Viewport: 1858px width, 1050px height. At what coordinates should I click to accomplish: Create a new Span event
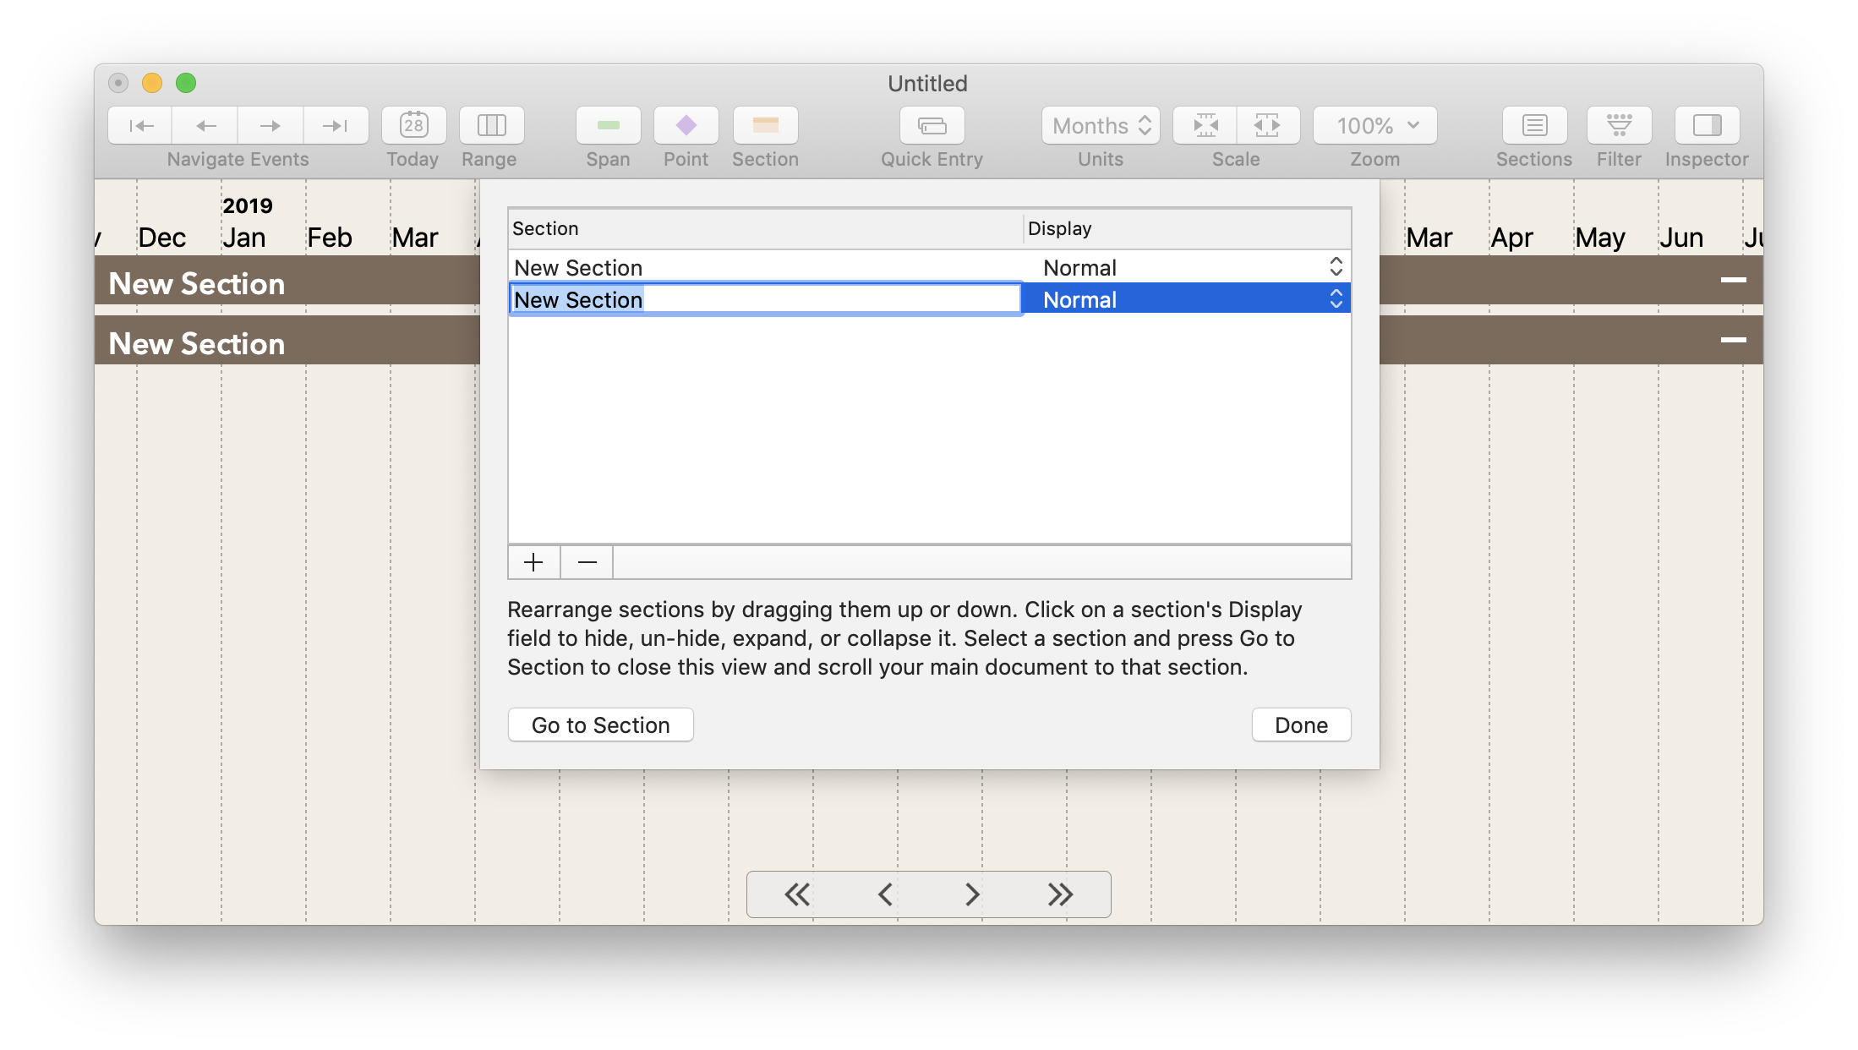click(x=608, y=125)
